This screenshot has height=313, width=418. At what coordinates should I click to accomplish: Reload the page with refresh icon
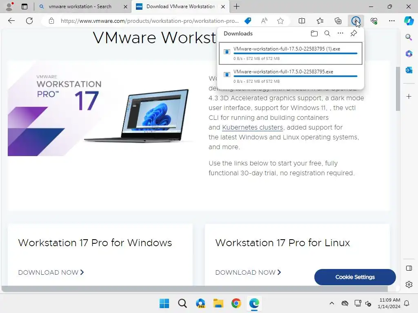(29, 21)
